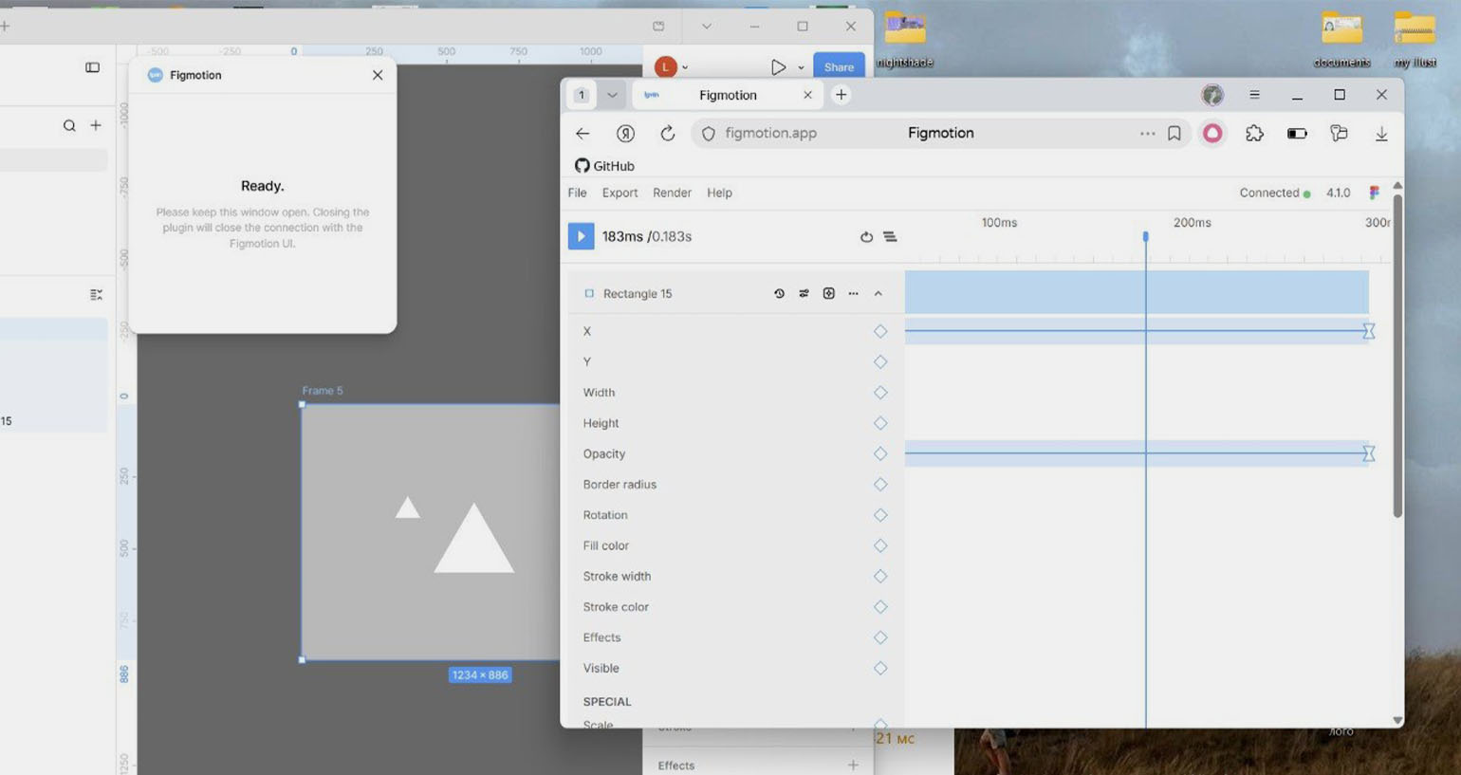Viewport: 1461px width, 775px height.
Task: Open the GitHub bookmark link
Action: pos(604,166)
